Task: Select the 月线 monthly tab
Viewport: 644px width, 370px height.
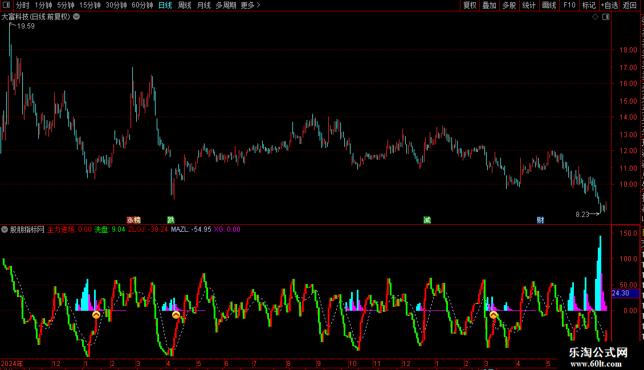Action: click(x=203, y=5)
